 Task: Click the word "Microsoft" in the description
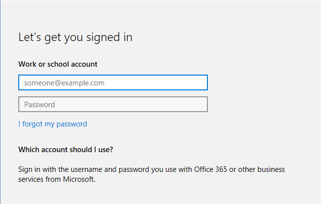coord(78,180)
